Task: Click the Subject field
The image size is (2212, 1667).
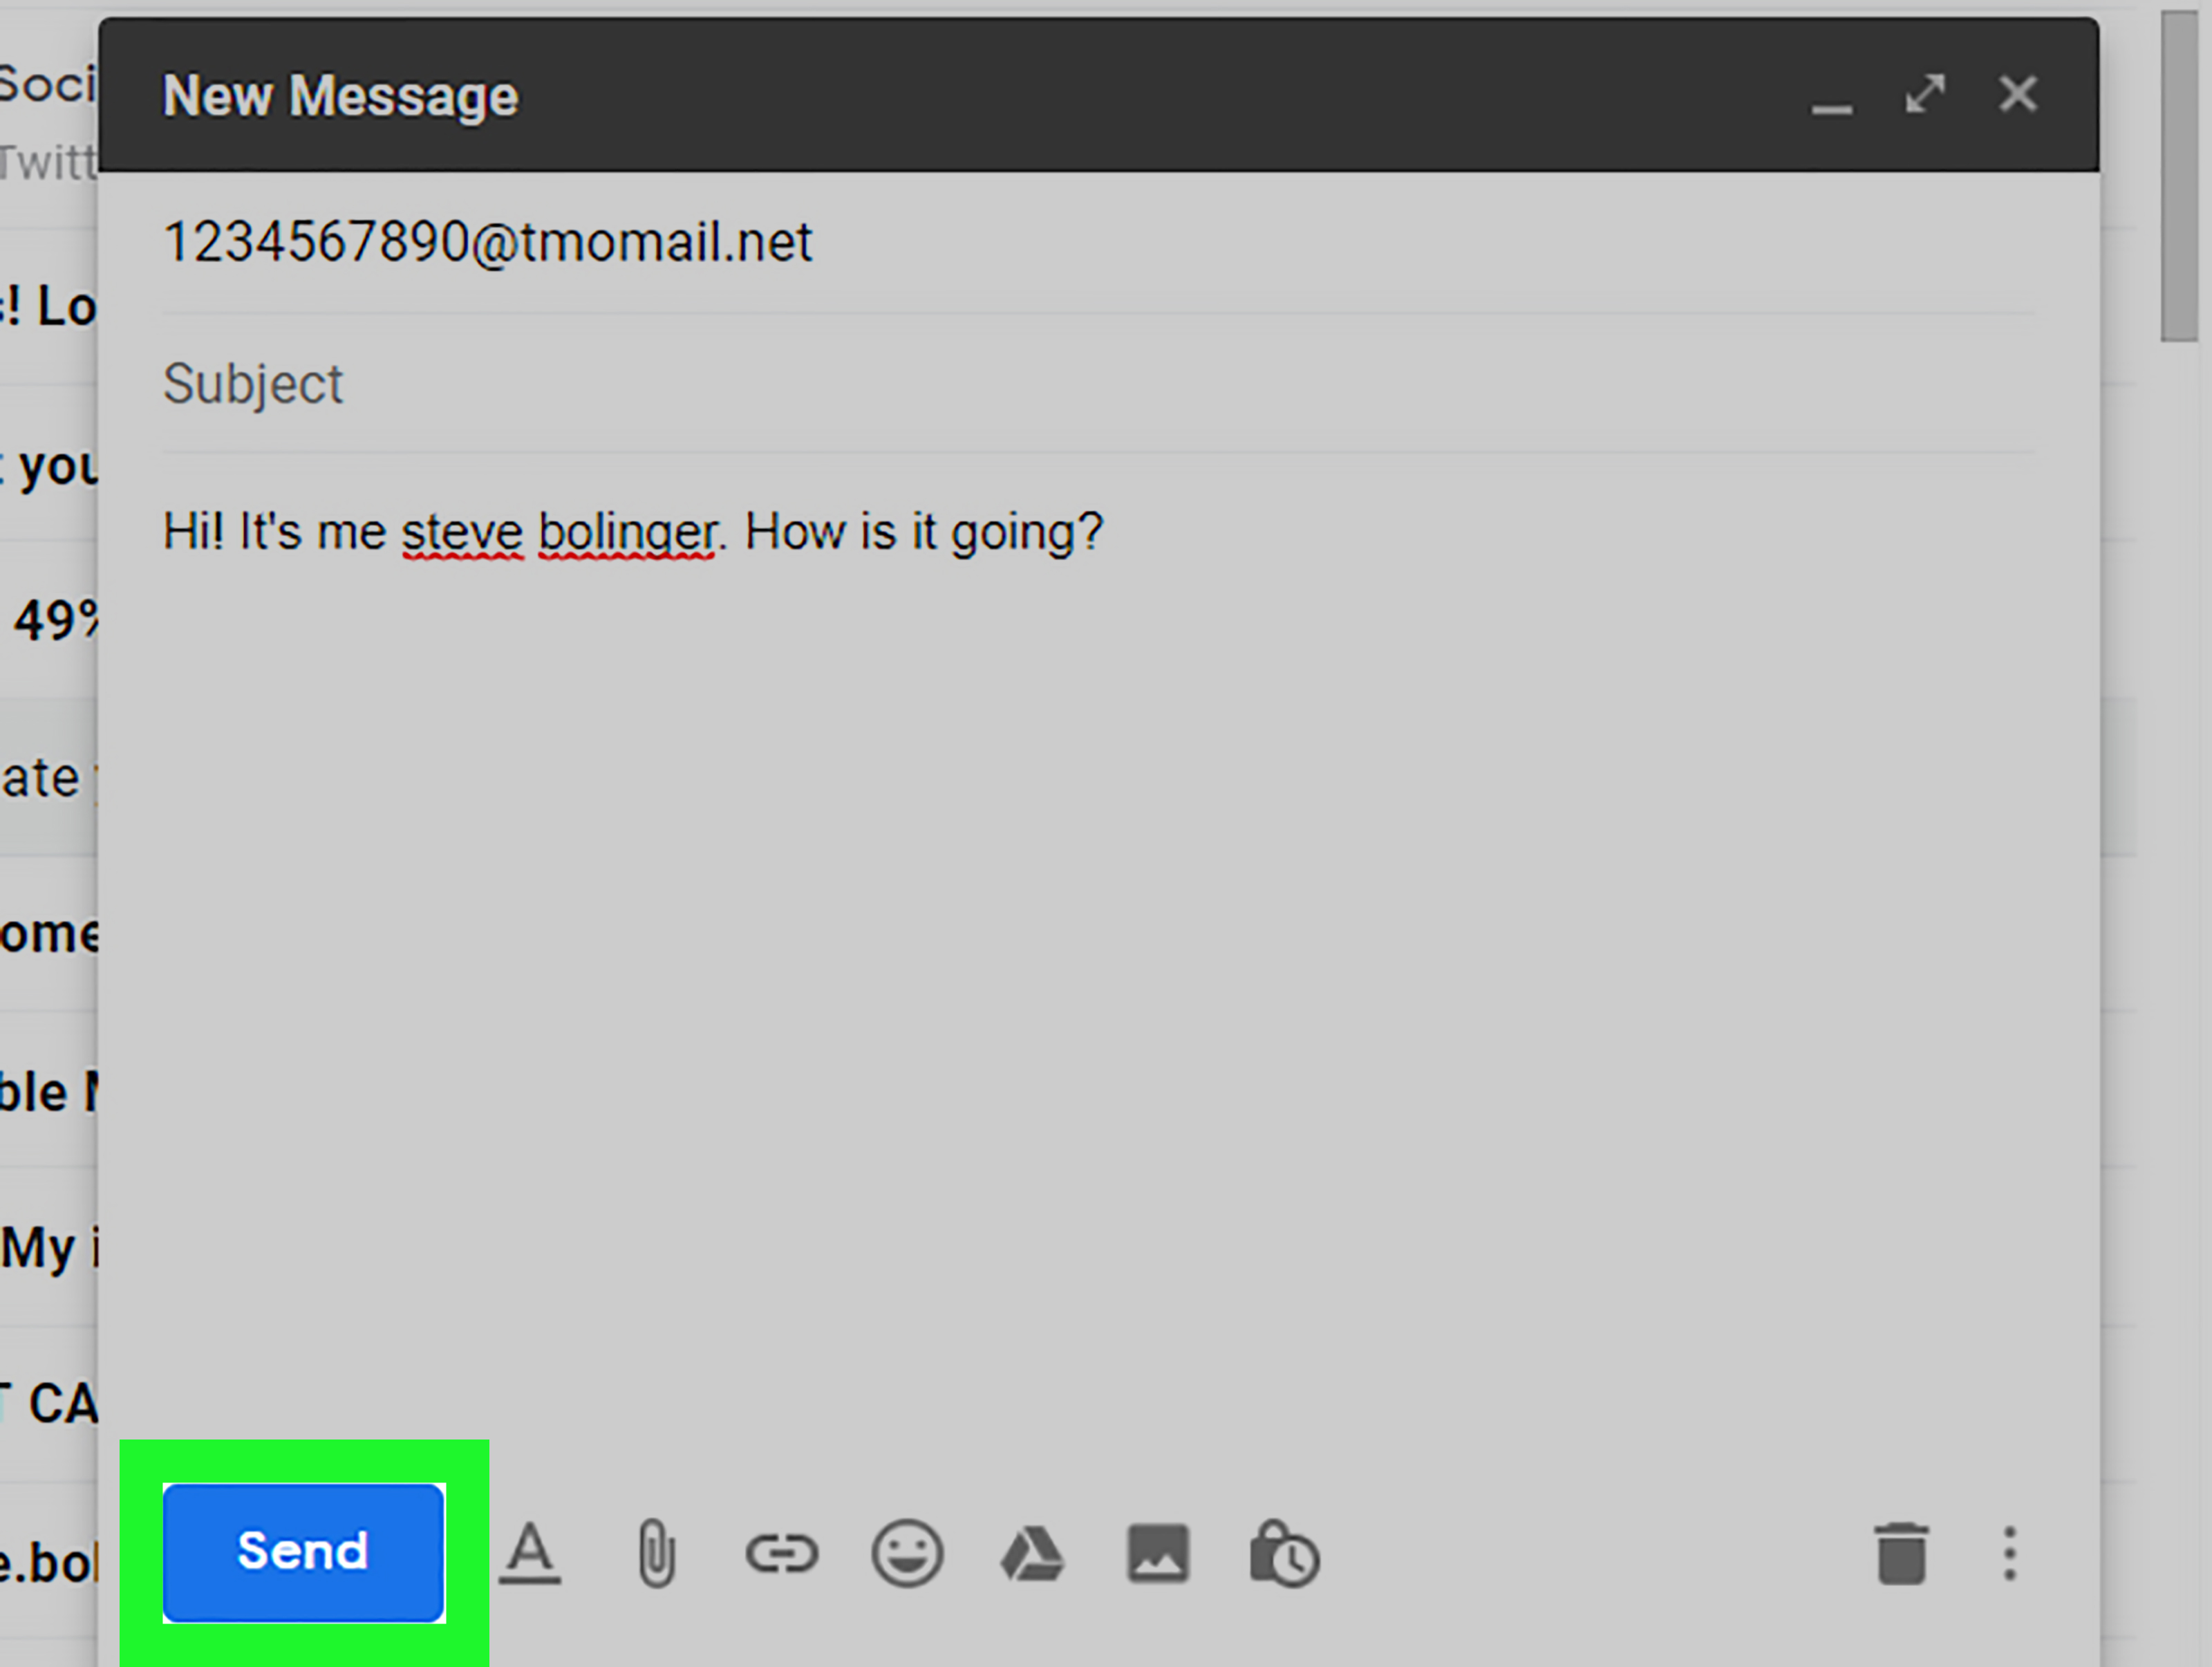Action: [1098, 384]
